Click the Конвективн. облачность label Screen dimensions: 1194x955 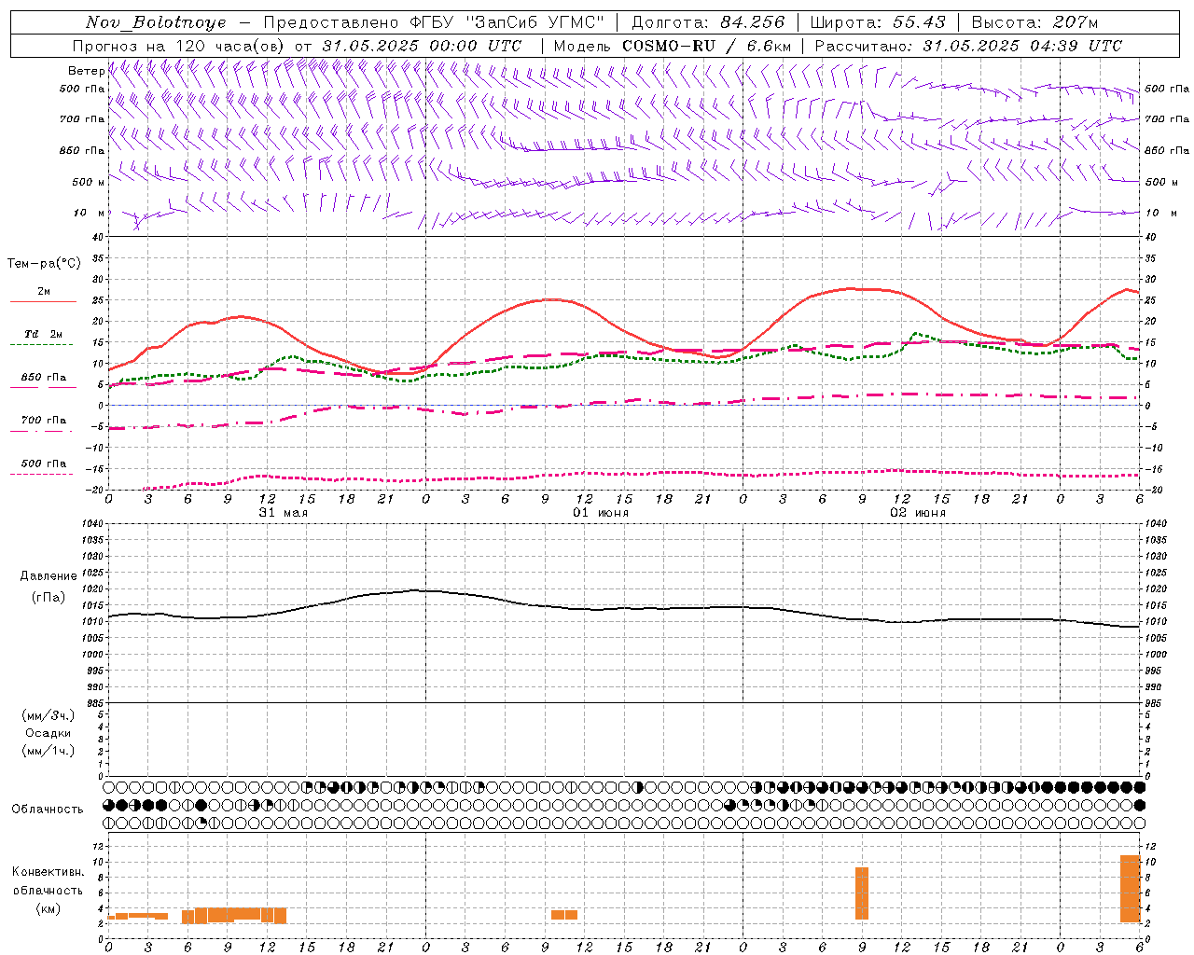[49, 880]
